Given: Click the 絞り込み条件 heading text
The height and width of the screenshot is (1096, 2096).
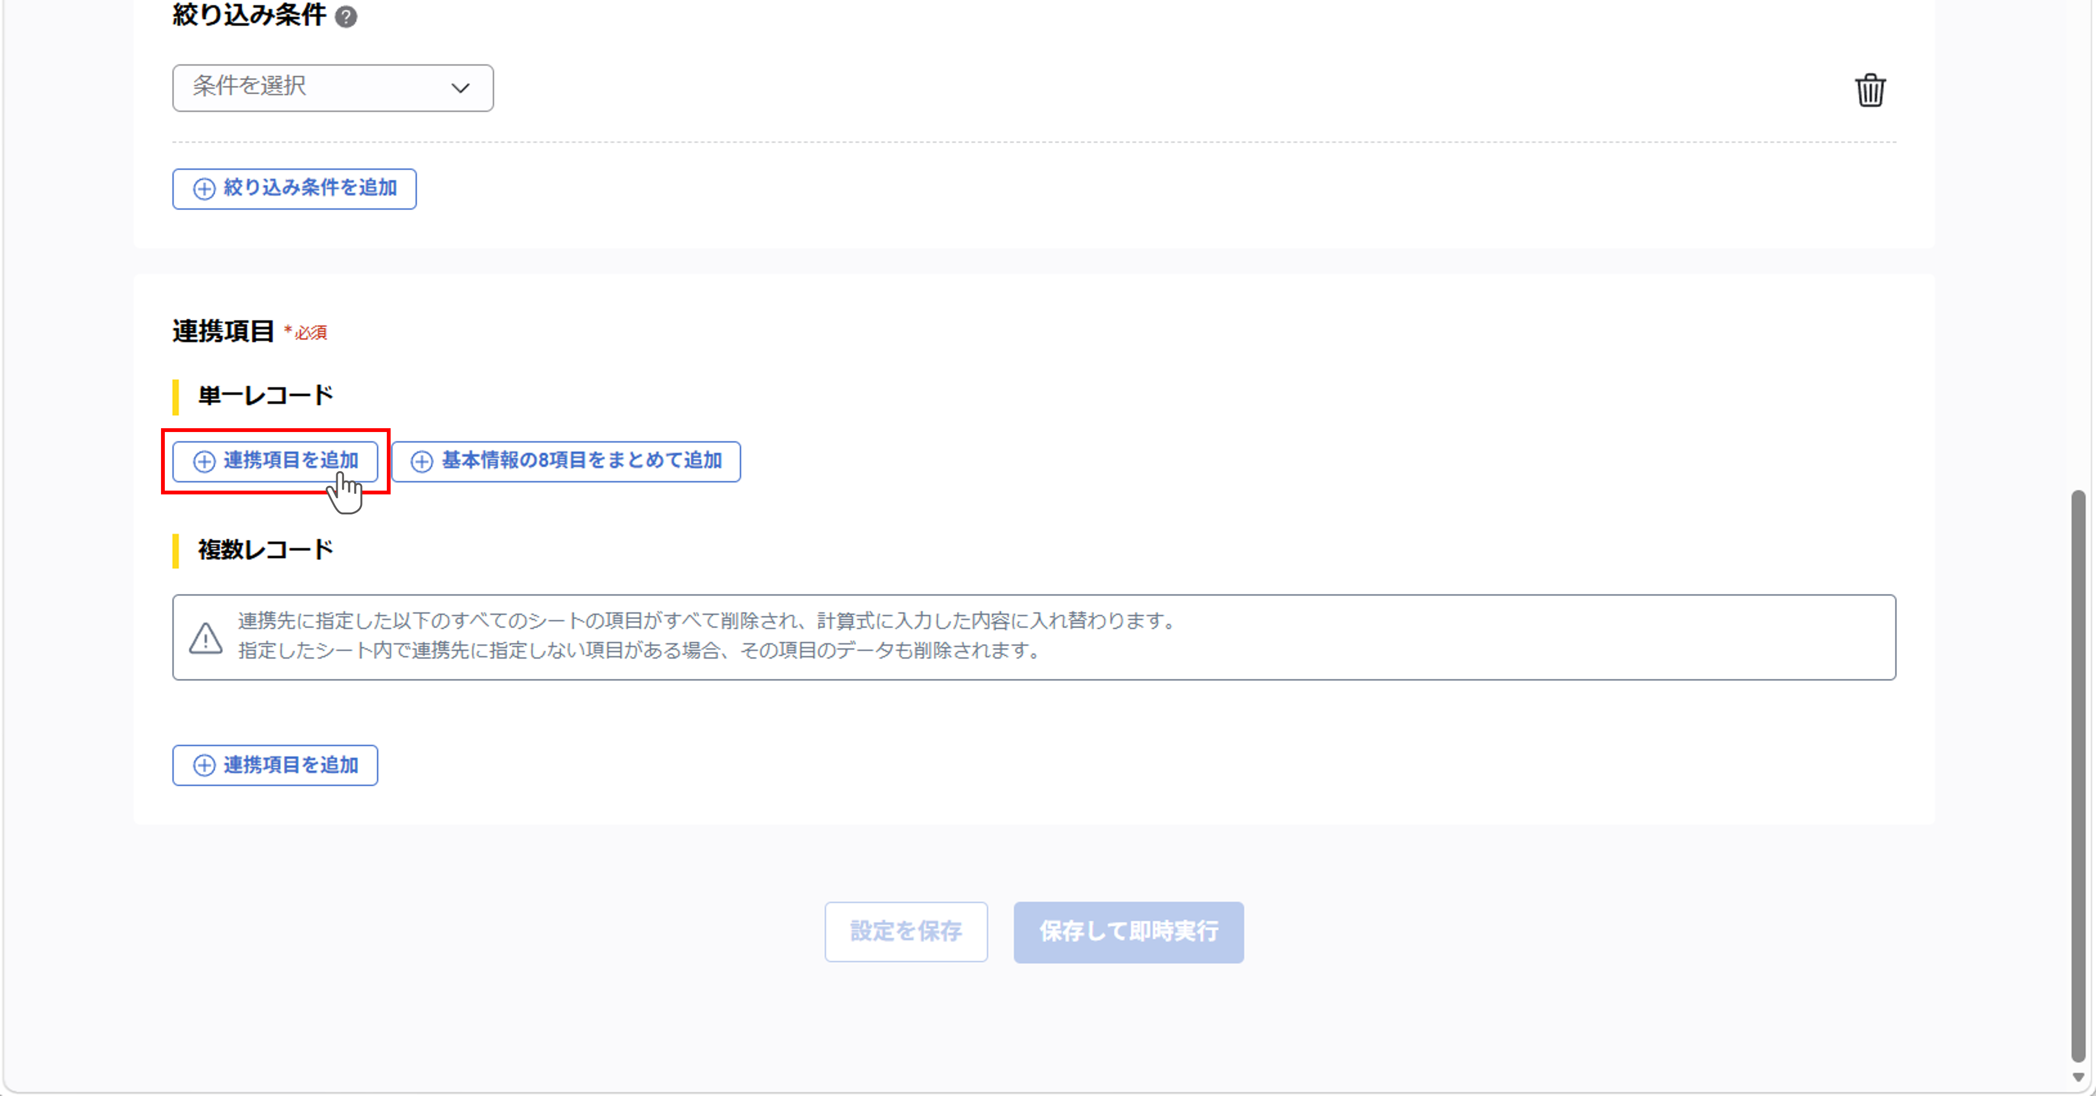Looking at the screenshot, I should tap(249, 15).
